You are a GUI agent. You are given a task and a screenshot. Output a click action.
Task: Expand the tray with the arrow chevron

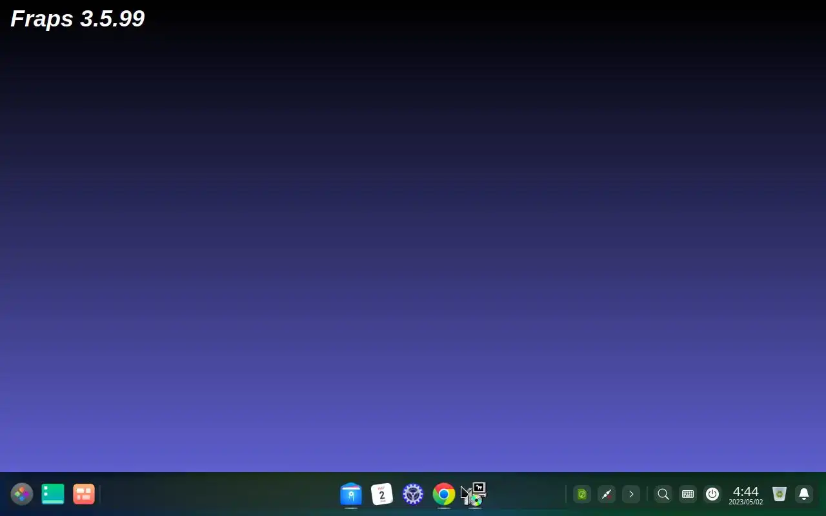click(x=631, y=494)
